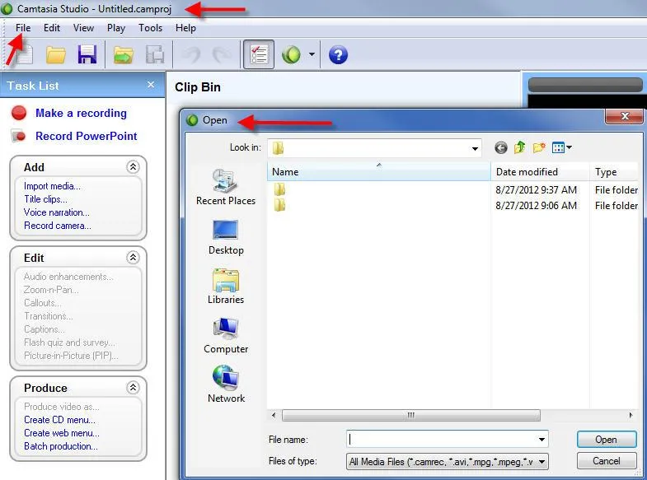The width and height of the screenshot is (647, 480).
Task: Click the Record PowerPoint icon
Action: pyautogui.click(x=19, y=136)
